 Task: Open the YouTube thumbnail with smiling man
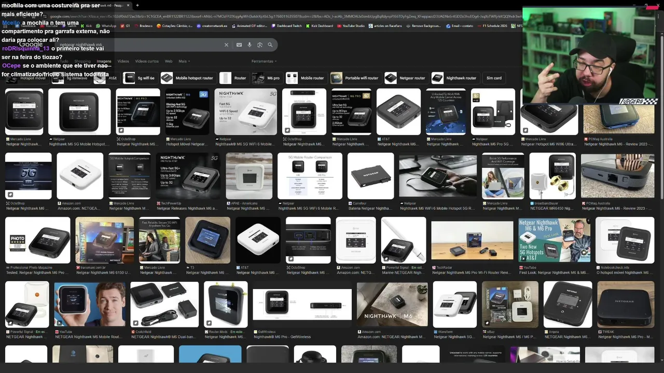point(90,305)
